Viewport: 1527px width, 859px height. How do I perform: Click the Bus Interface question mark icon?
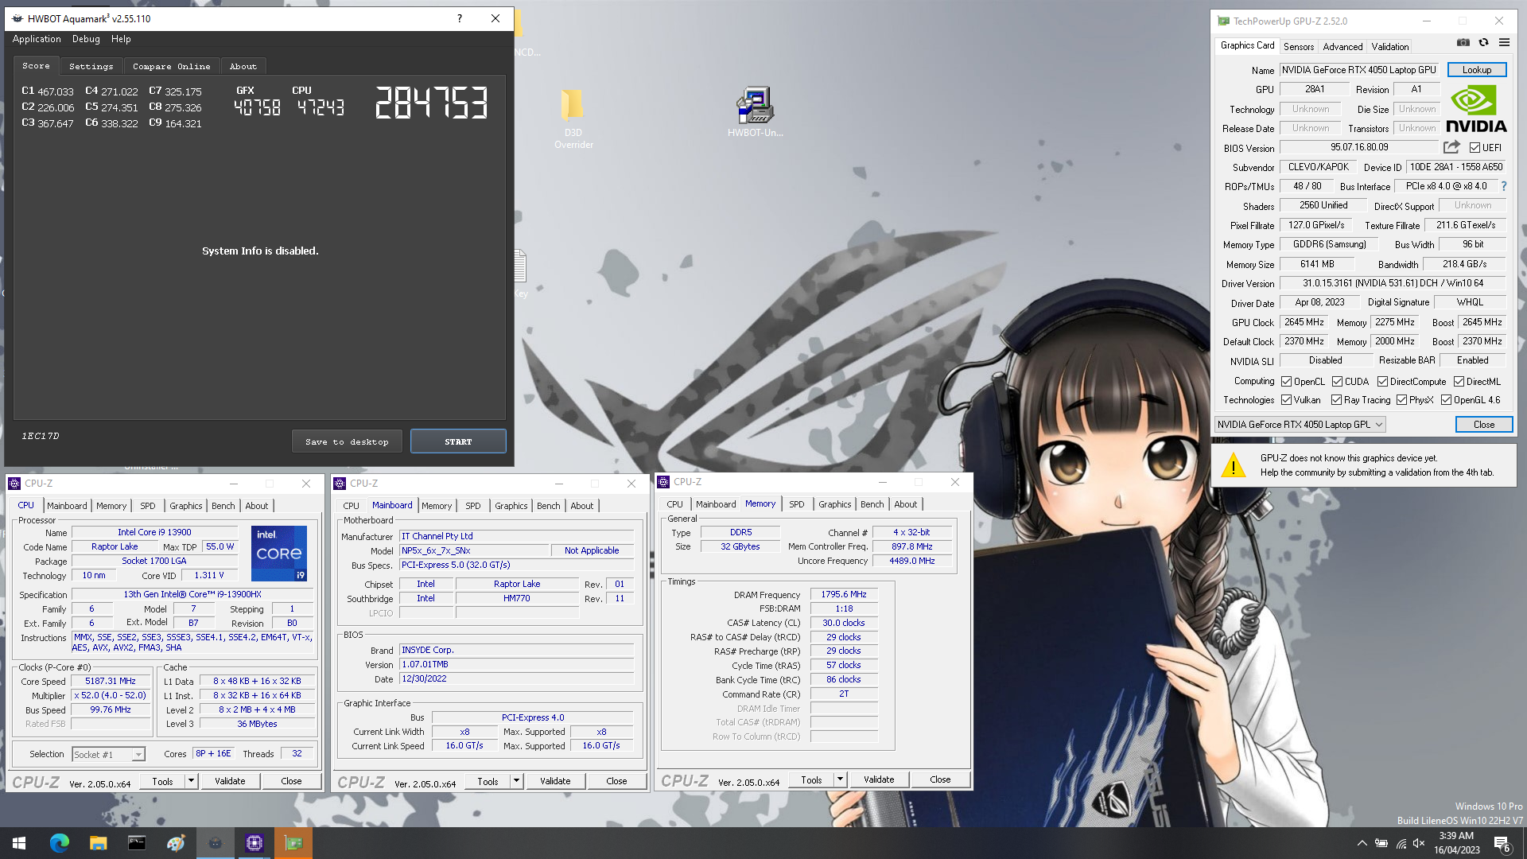(x=1503, y=186)
